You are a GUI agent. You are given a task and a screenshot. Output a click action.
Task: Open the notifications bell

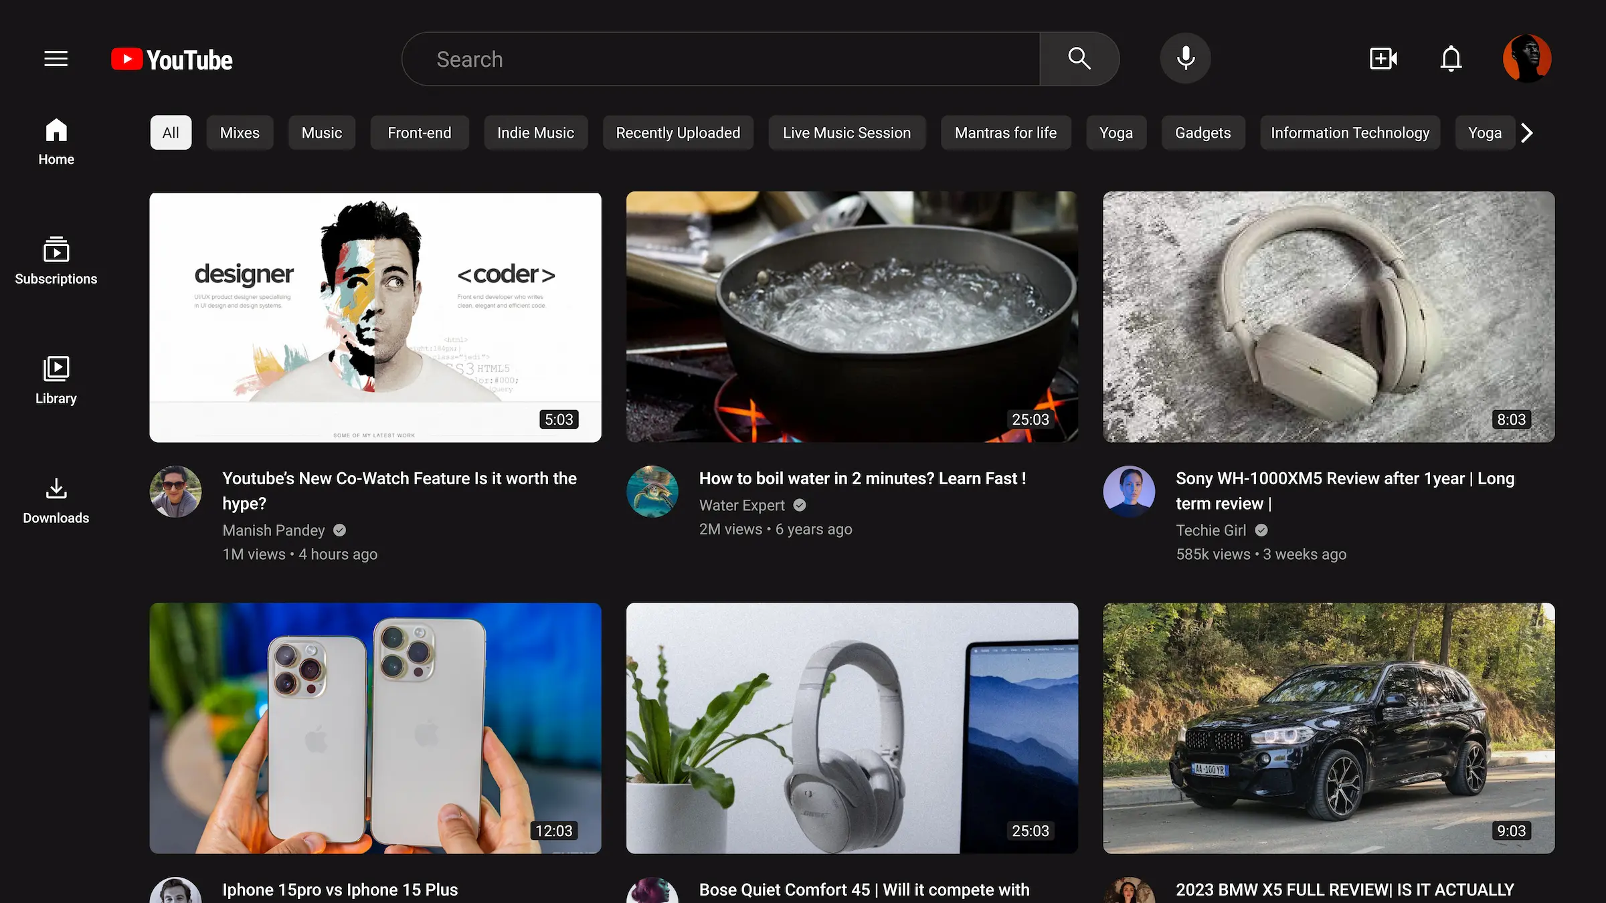(x=1451, y=59)
